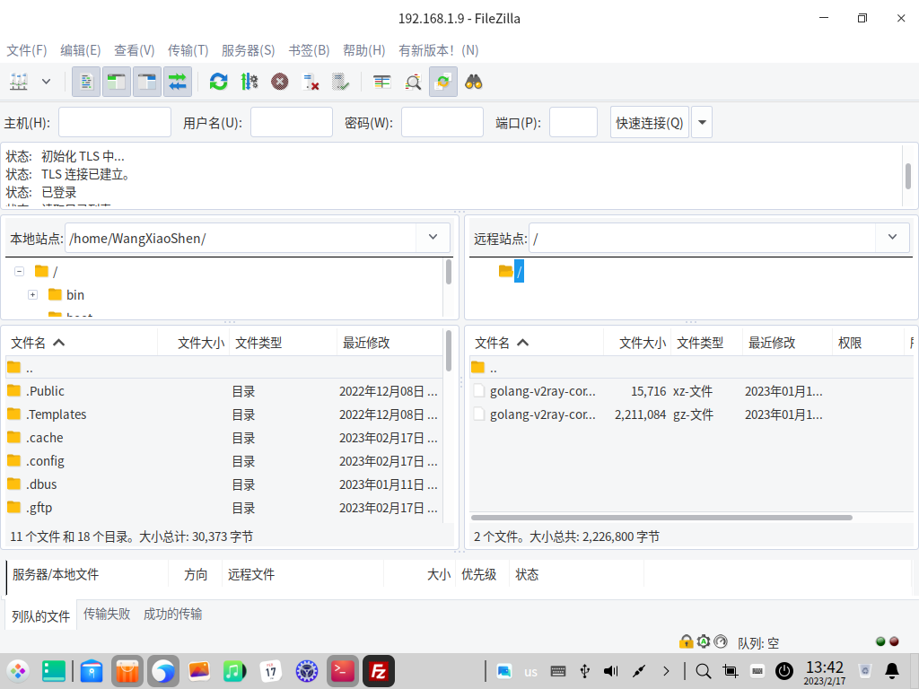Sort local files by 文件名 column
The width and height of the screenshot is (919, 689).
pyautogui.click(x=82, y=343)
